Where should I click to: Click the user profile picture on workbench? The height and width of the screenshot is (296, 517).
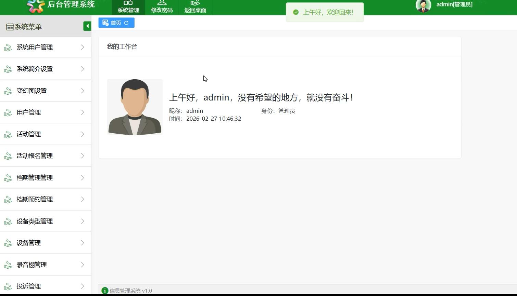(x=135, y=107)
